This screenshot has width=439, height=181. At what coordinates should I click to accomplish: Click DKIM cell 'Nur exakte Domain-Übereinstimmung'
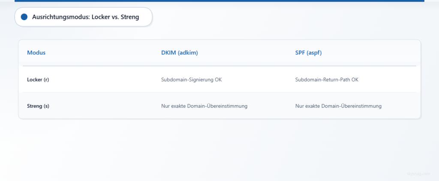point(204,106)
